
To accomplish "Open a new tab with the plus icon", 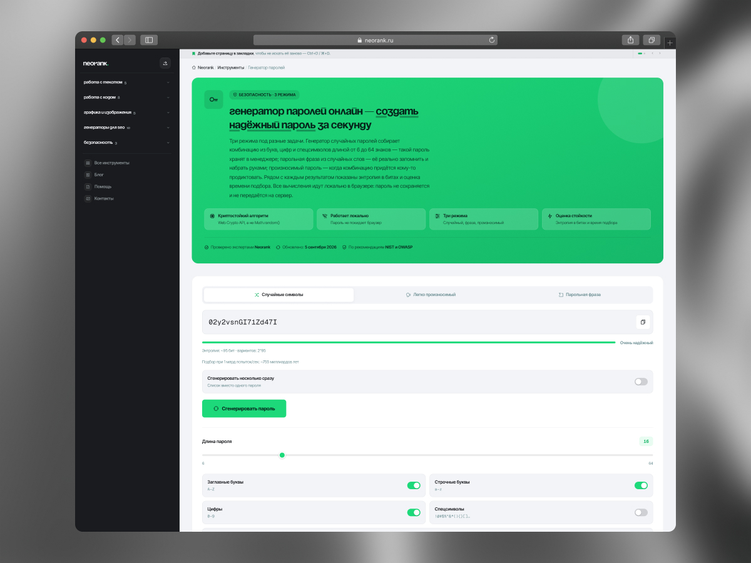I will tap(670, 43).
